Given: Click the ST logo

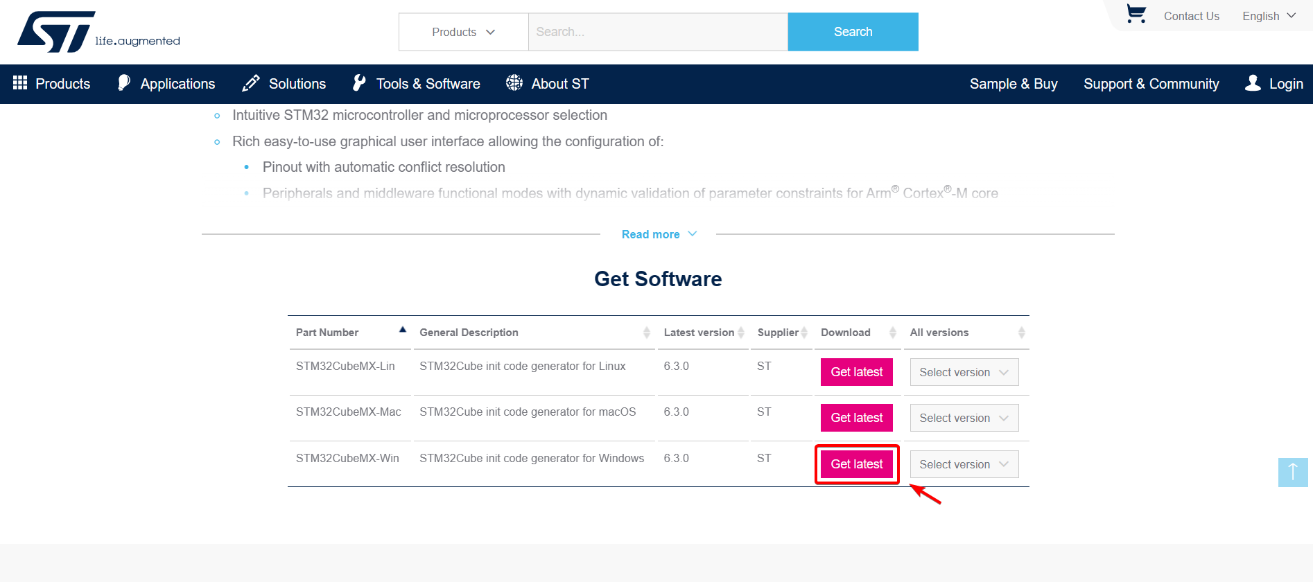Looking at the screenshot, I should click(x=56, y=32).
